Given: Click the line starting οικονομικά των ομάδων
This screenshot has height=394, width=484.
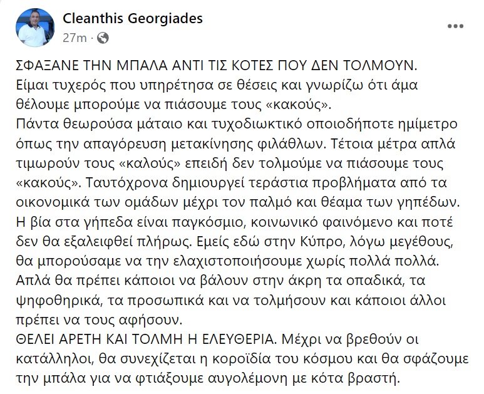Looking at the screenshot, I should pos(238,203).
